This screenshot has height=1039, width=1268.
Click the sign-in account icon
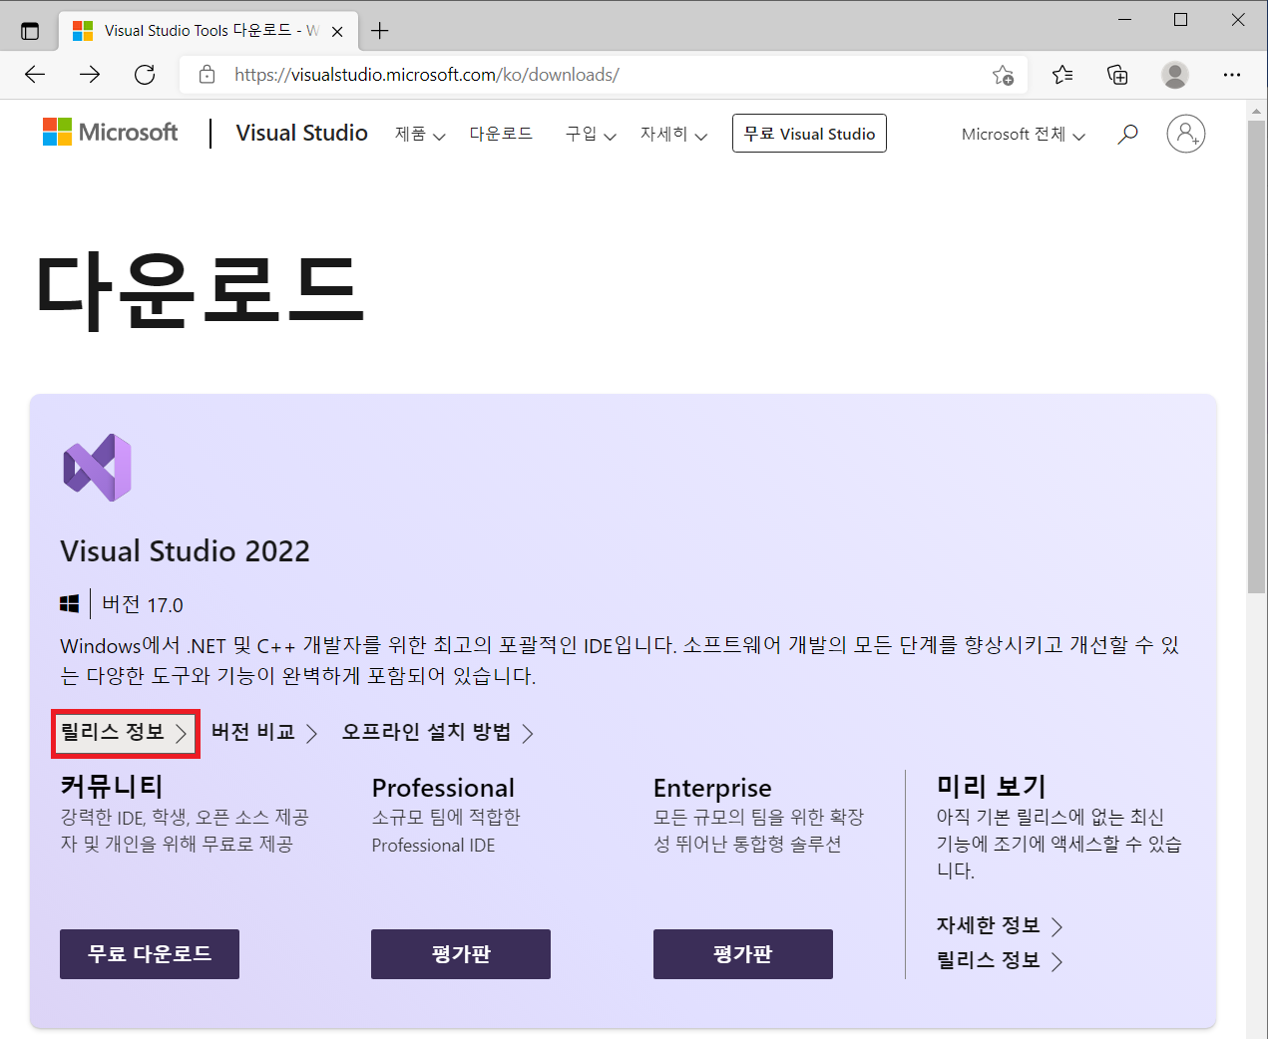pos(1186,134)
